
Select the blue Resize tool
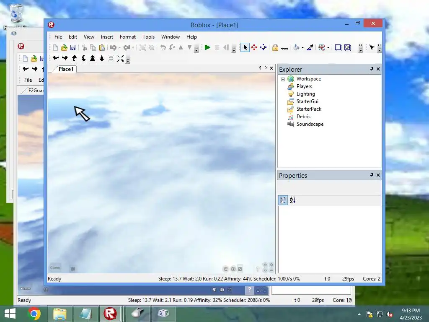pos(263,48)
